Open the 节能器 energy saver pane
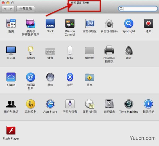The image size is (159, 146). point(30,50)
